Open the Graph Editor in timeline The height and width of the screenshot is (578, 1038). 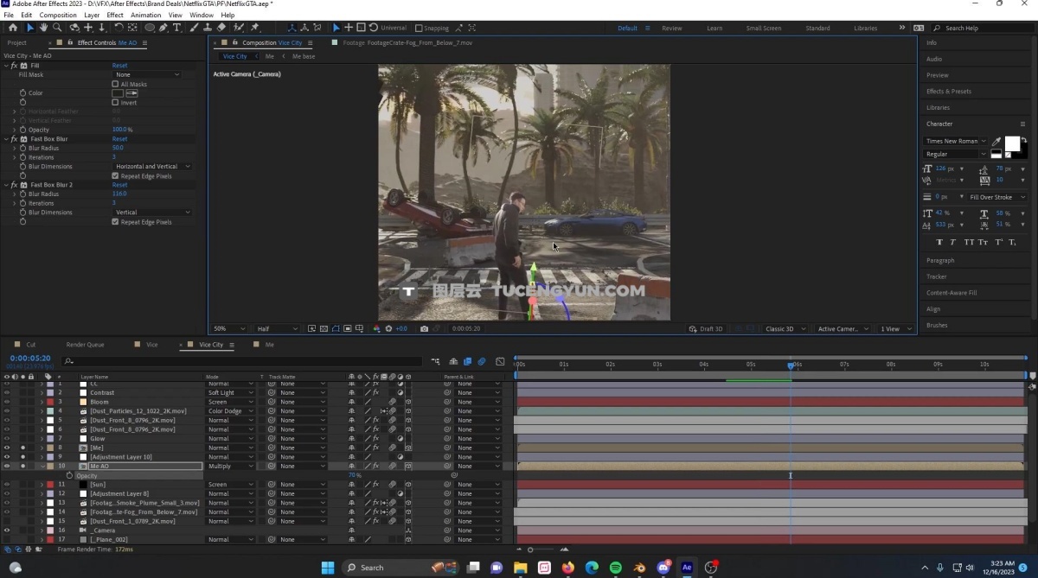(x=500, y=361)
